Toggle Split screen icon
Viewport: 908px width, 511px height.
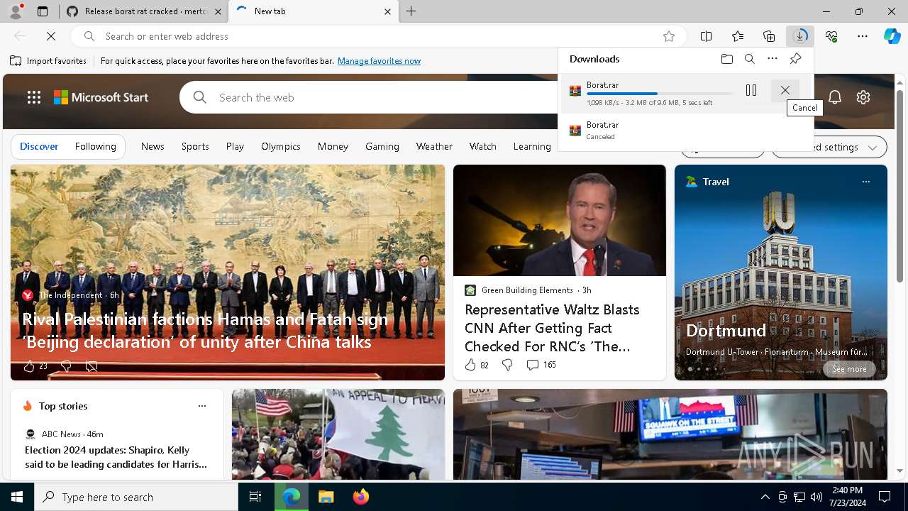coord(707,36)
